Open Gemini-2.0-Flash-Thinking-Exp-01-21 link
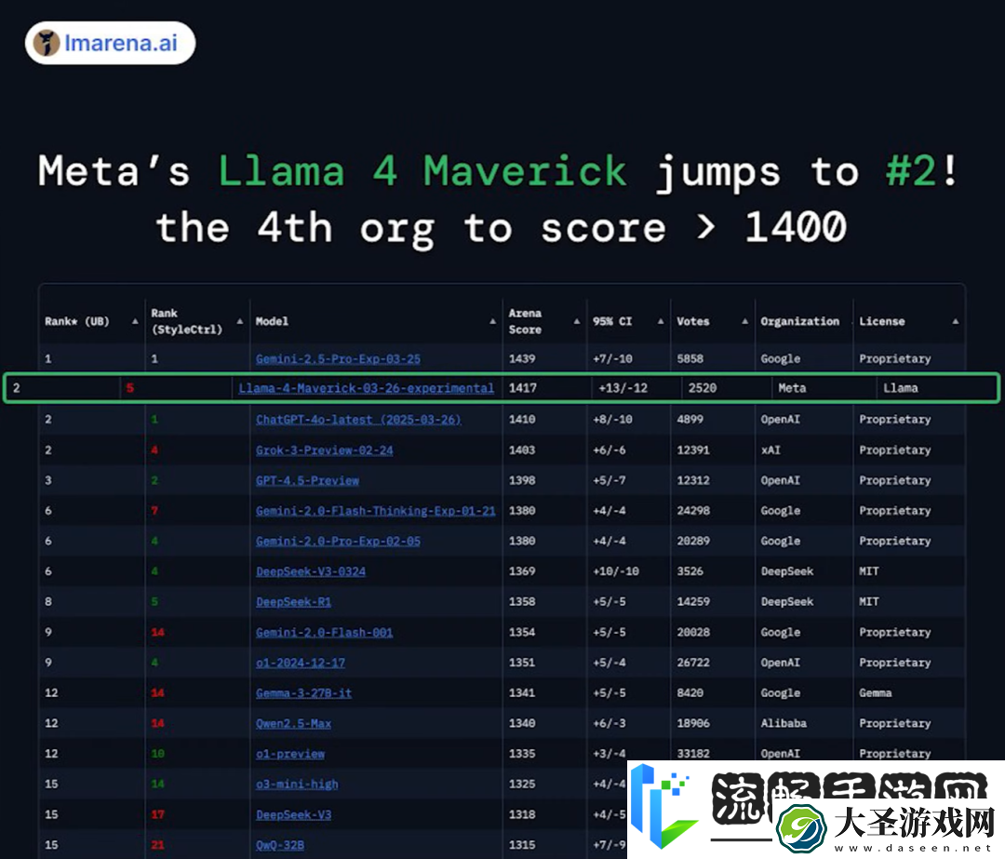 coord(376,511)
